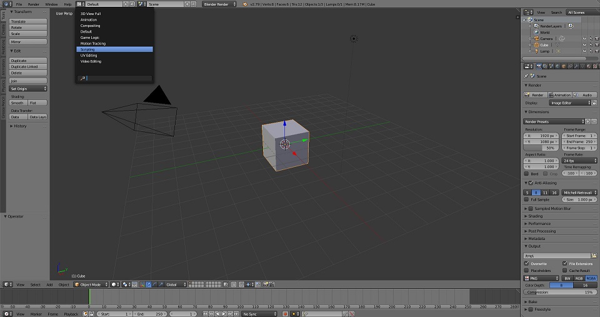Toggle Cube selectability cursor icon
Image resolution: width=600 pixels, height=317 pixels.
(x=591, y=45)
